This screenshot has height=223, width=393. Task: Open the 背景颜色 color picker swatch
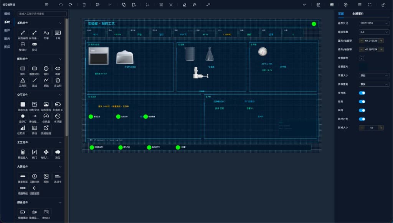tap(361, 58)
